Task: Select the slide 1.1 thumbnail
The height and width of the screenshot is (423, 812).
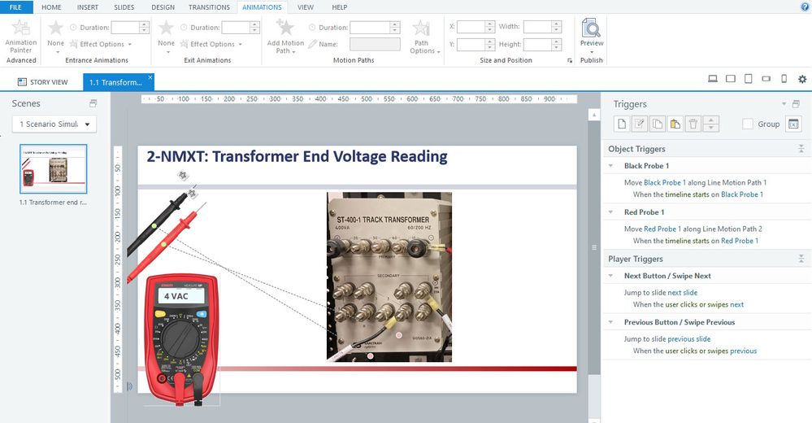Action: pos(54,169)
